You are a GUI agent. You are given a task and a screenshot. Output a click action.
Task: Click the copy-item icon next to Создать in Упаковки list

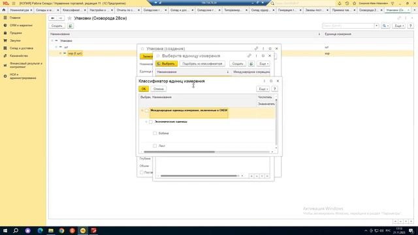71,26
